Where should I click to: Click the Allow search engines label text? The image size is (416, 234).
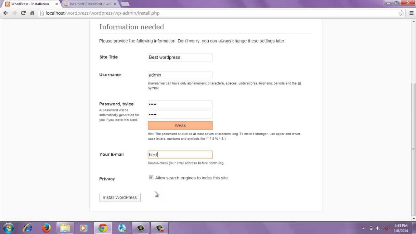pyautogui.click(x=192, y=178)
